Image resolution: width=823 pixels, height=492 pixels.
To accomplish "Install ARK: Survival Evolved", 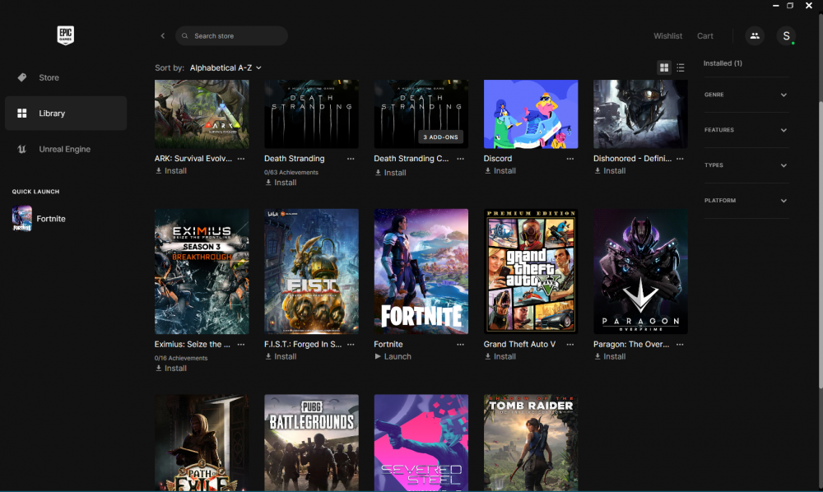I will (x=171, y=170).
